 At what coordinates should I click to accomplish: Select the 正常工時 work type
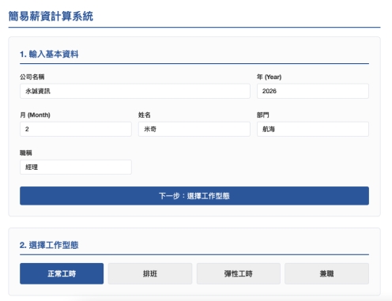click(x=62, y=273)
